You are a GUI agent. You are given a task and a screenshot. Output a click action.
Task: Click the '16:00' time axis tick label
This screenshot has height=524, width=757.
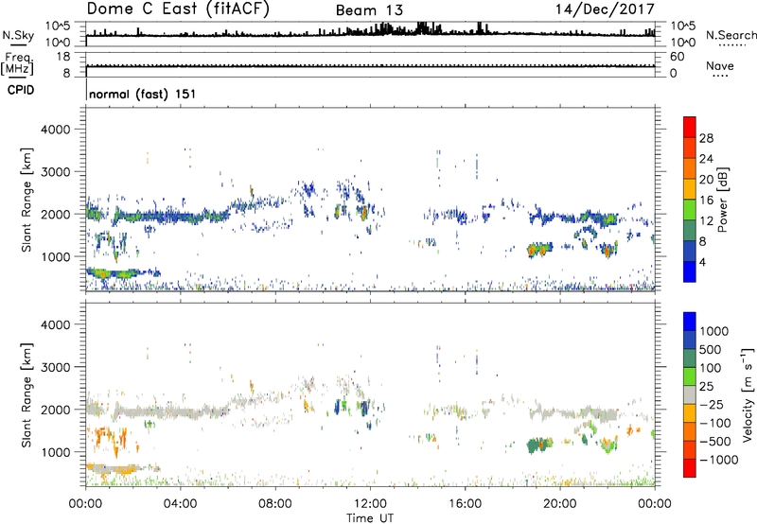[x=465, y=504]
